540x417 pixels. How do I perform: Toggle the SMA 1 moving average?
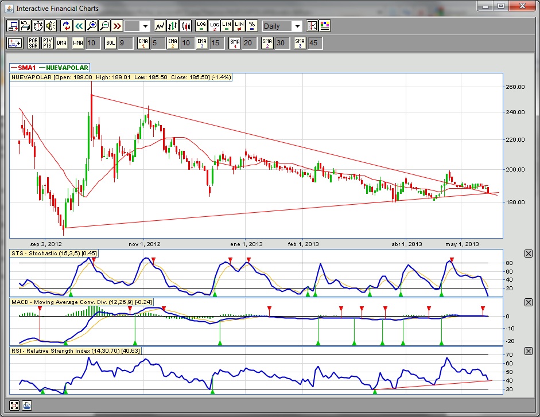235,43
